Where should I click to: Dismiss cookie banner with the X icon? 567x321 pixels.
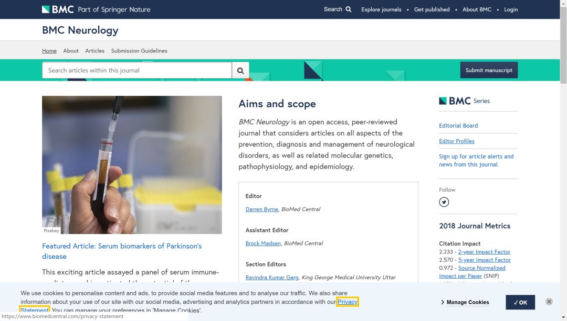549,302
